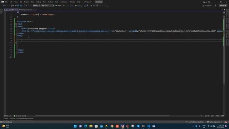Image resolution: width=229 pixels, height=129 pixels.
Task: Click the No issues found status indicator
Action: tap(20, 116)
